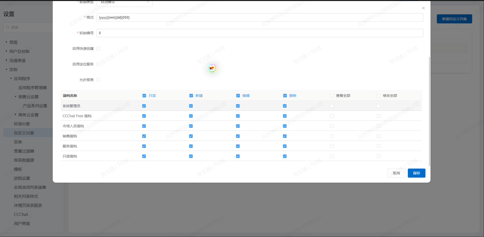The height and width of the screenshot is (237, 484).
Task: Click into the 格式 input field
Action: [260, 18]
